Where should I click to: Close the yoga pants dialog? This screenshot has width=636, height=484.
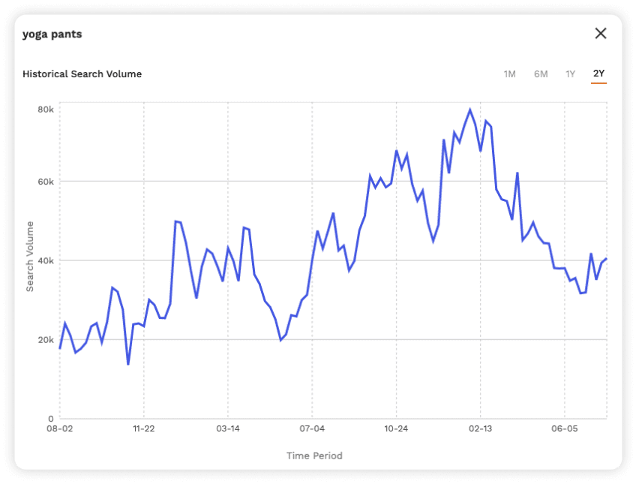[x=600, y=33]
